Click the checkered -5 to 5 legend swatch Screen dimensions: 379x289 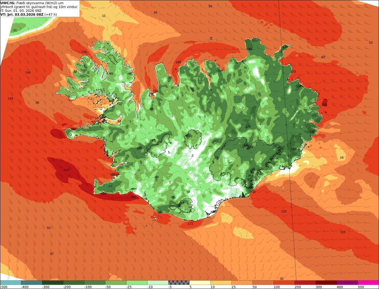tap(179, 282)
